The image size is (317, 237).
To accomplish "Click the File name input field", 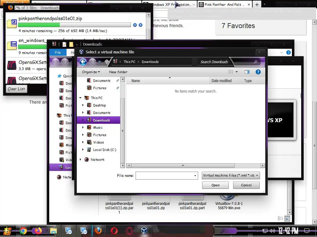I will (x=164, y=176).
